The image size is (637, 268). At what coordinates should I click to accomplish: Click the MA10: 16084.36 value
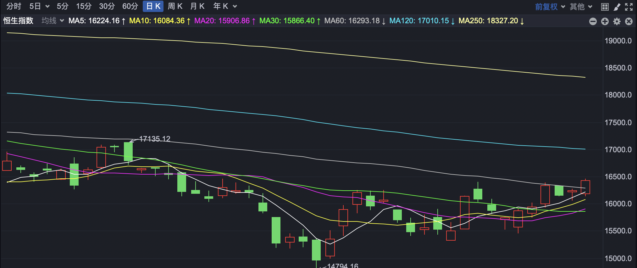pos(160,21)
